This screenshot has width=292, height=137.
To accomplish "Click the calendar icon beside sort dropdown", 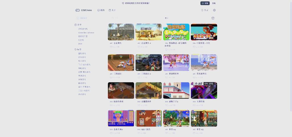I will click(213, 18).
